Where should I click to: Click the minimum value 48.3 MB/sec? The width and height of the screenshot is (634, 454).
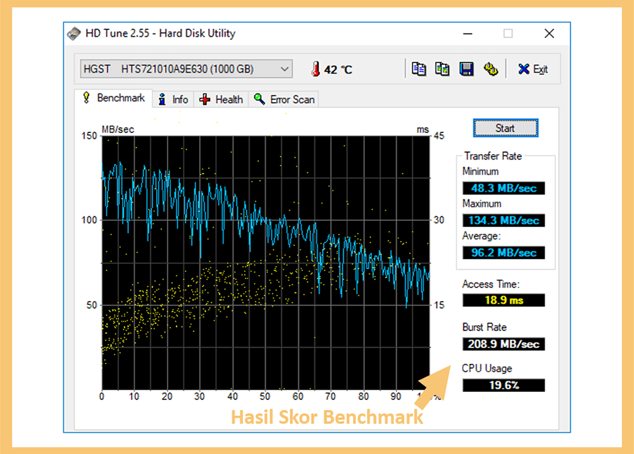[503, 188]
